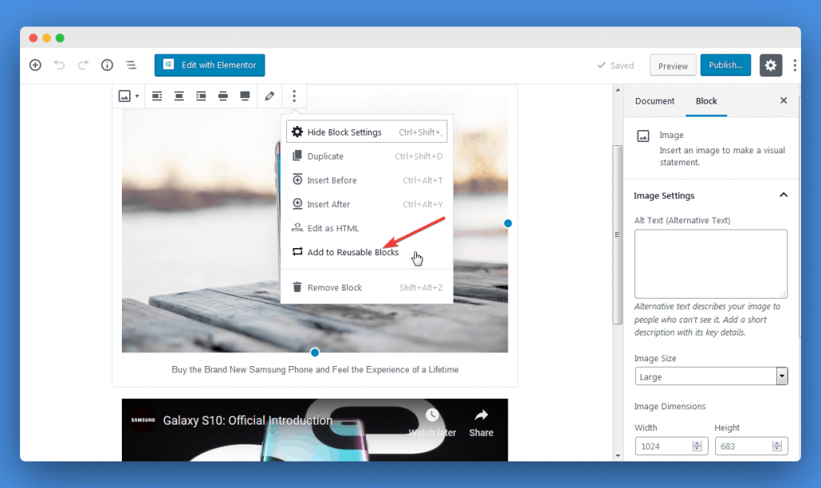
Task: Click inside the Alt Text field
Action: (710, 263)
